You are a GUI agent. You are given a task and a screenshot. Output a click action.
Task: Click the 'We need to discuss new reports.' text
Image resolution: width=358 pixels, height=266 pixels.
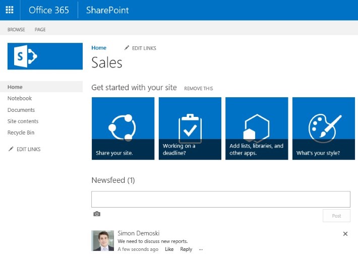[152, 241]
